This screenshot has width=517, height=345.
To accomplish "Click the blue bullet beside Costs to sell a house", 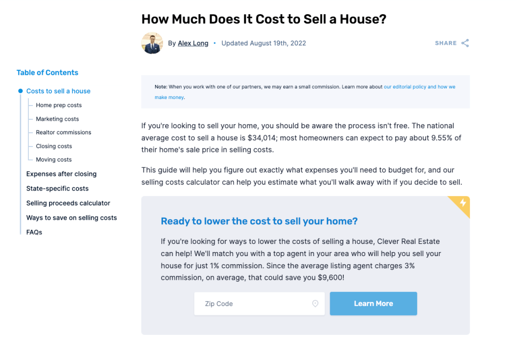I will 21,91.
